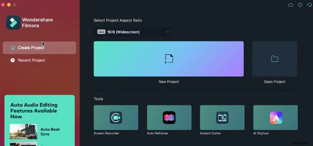Close the window with red button
Viewport: 313px width, 146px height.
tap(3, 5)
